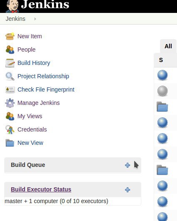Open the Manage Jenkins gear icon
The height and width of the screenshot is (221, 177).
(x=10, y=103)
